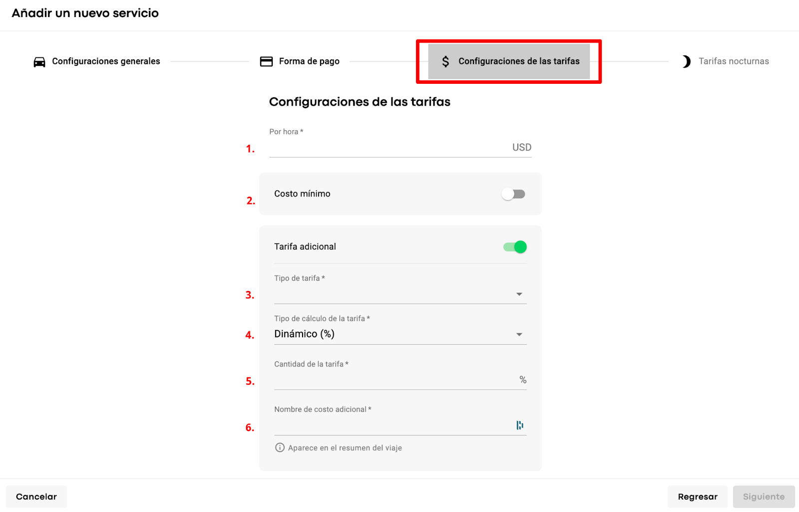This screenshot has width=799, height=512.
Task: Click the Cantidad de la tarifa percent field
Action: click(395, 380)
